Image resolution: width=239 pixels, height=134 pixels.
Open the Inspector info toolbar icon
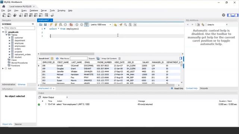pyautogui.click(x=15, y=15)
